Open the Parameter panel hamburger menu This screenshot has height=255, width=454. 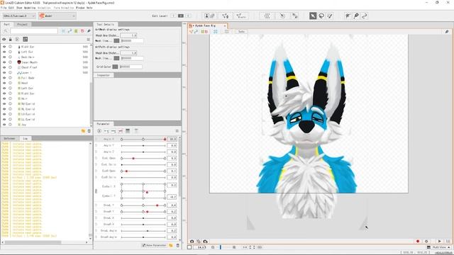(177, 131)
